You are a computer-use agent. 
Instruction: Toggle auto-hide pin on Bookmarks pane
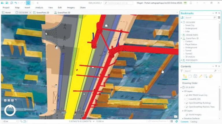coord(216,13)
